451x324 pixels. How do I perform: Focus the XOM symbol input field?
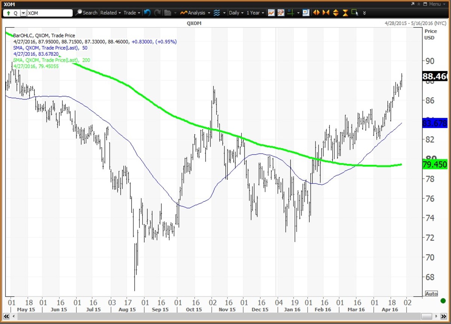point(50,13)
